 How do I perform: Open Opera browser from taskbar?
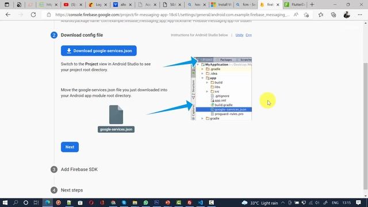(x=91, y=202)
